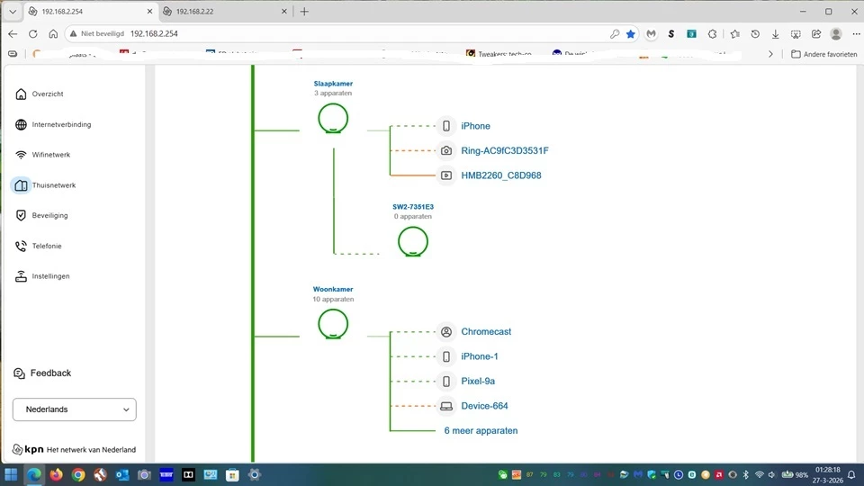Click the browser back arrow
This screenshot has width=864, height=486.
[x=13, y=34]
